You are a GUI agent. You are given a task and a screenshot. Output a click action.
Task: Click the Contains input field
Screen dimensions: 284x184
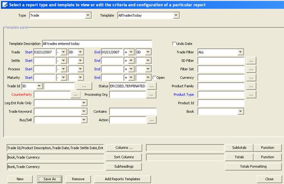[133, 112]
